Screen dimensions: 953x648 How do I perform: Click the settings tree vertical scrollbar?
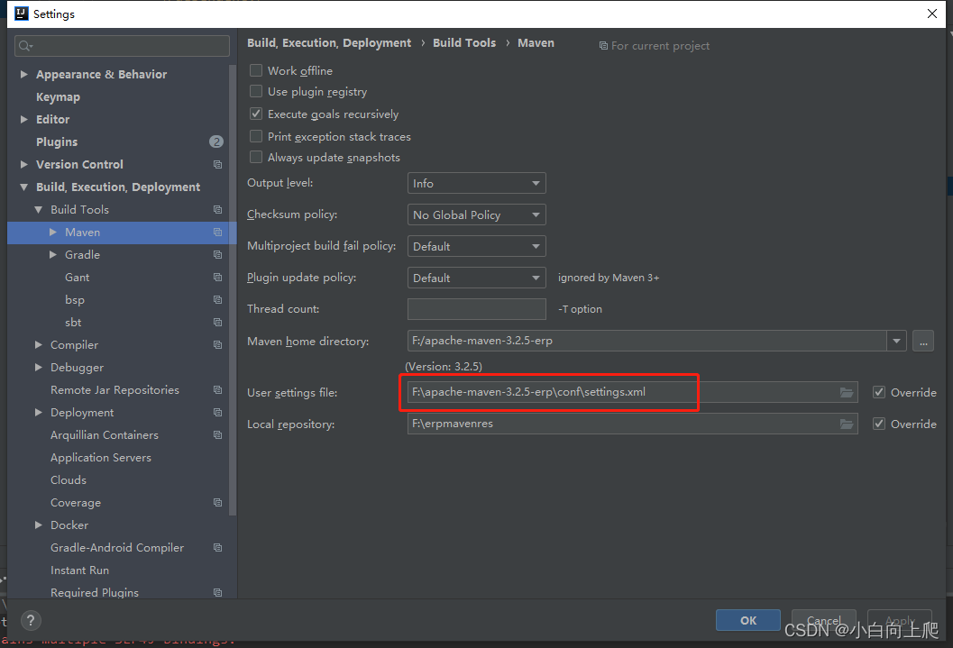tap(233, 291)
